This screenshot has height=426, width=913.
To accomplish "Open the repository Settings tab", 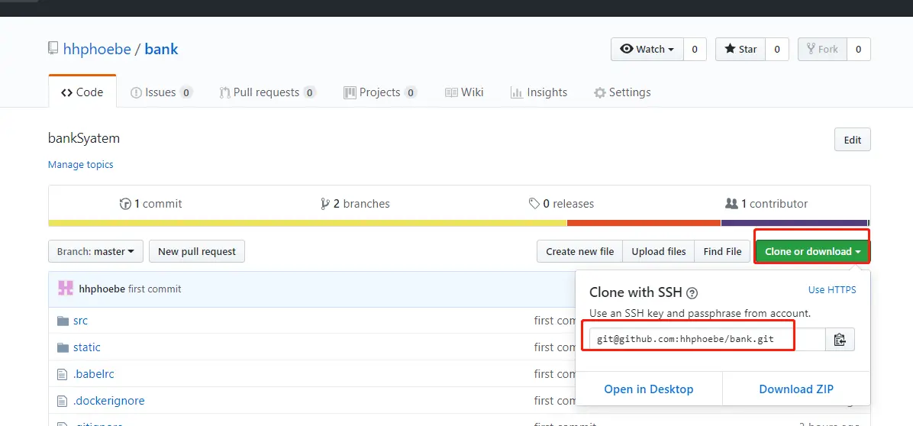I will pos(622,92).
